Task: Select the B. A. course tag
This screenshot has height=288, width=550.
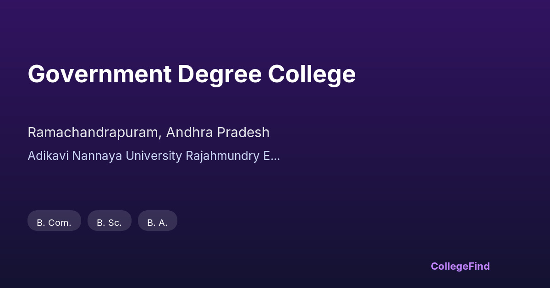Action: (157, 222)
